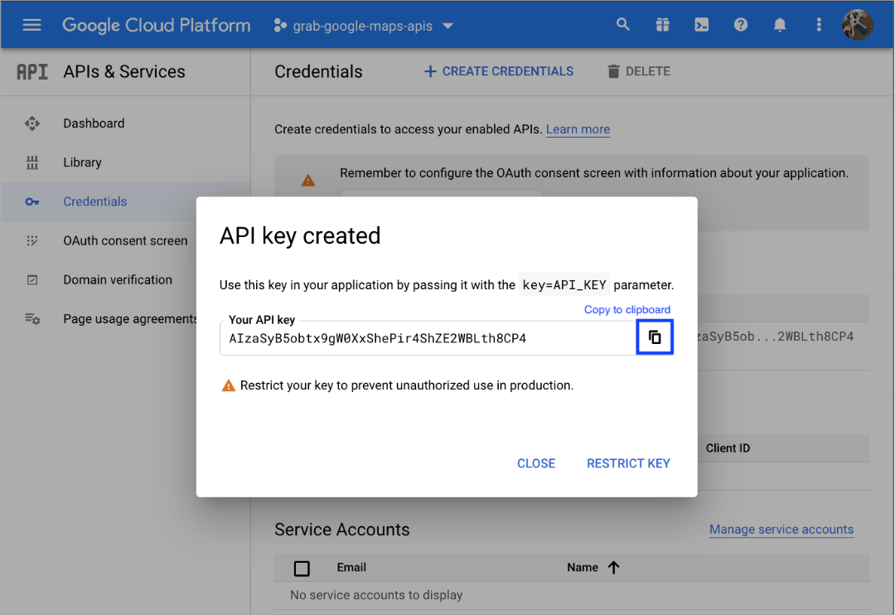Click the Service Accounts section heading
The height and width of the screenshot is (615, 895).
click(342, 530)
